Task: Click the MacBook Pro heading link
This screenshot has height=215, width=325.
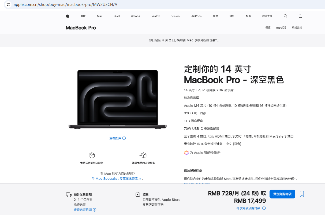Action: click(81, 28)
